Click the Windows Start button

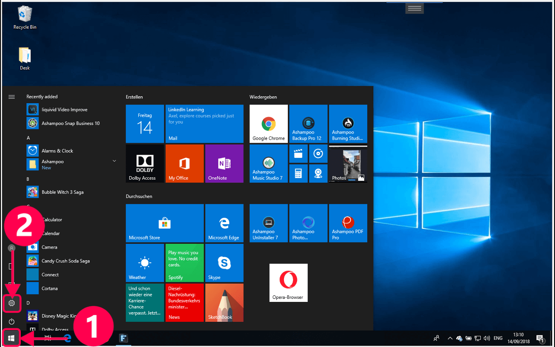(12, 338)
